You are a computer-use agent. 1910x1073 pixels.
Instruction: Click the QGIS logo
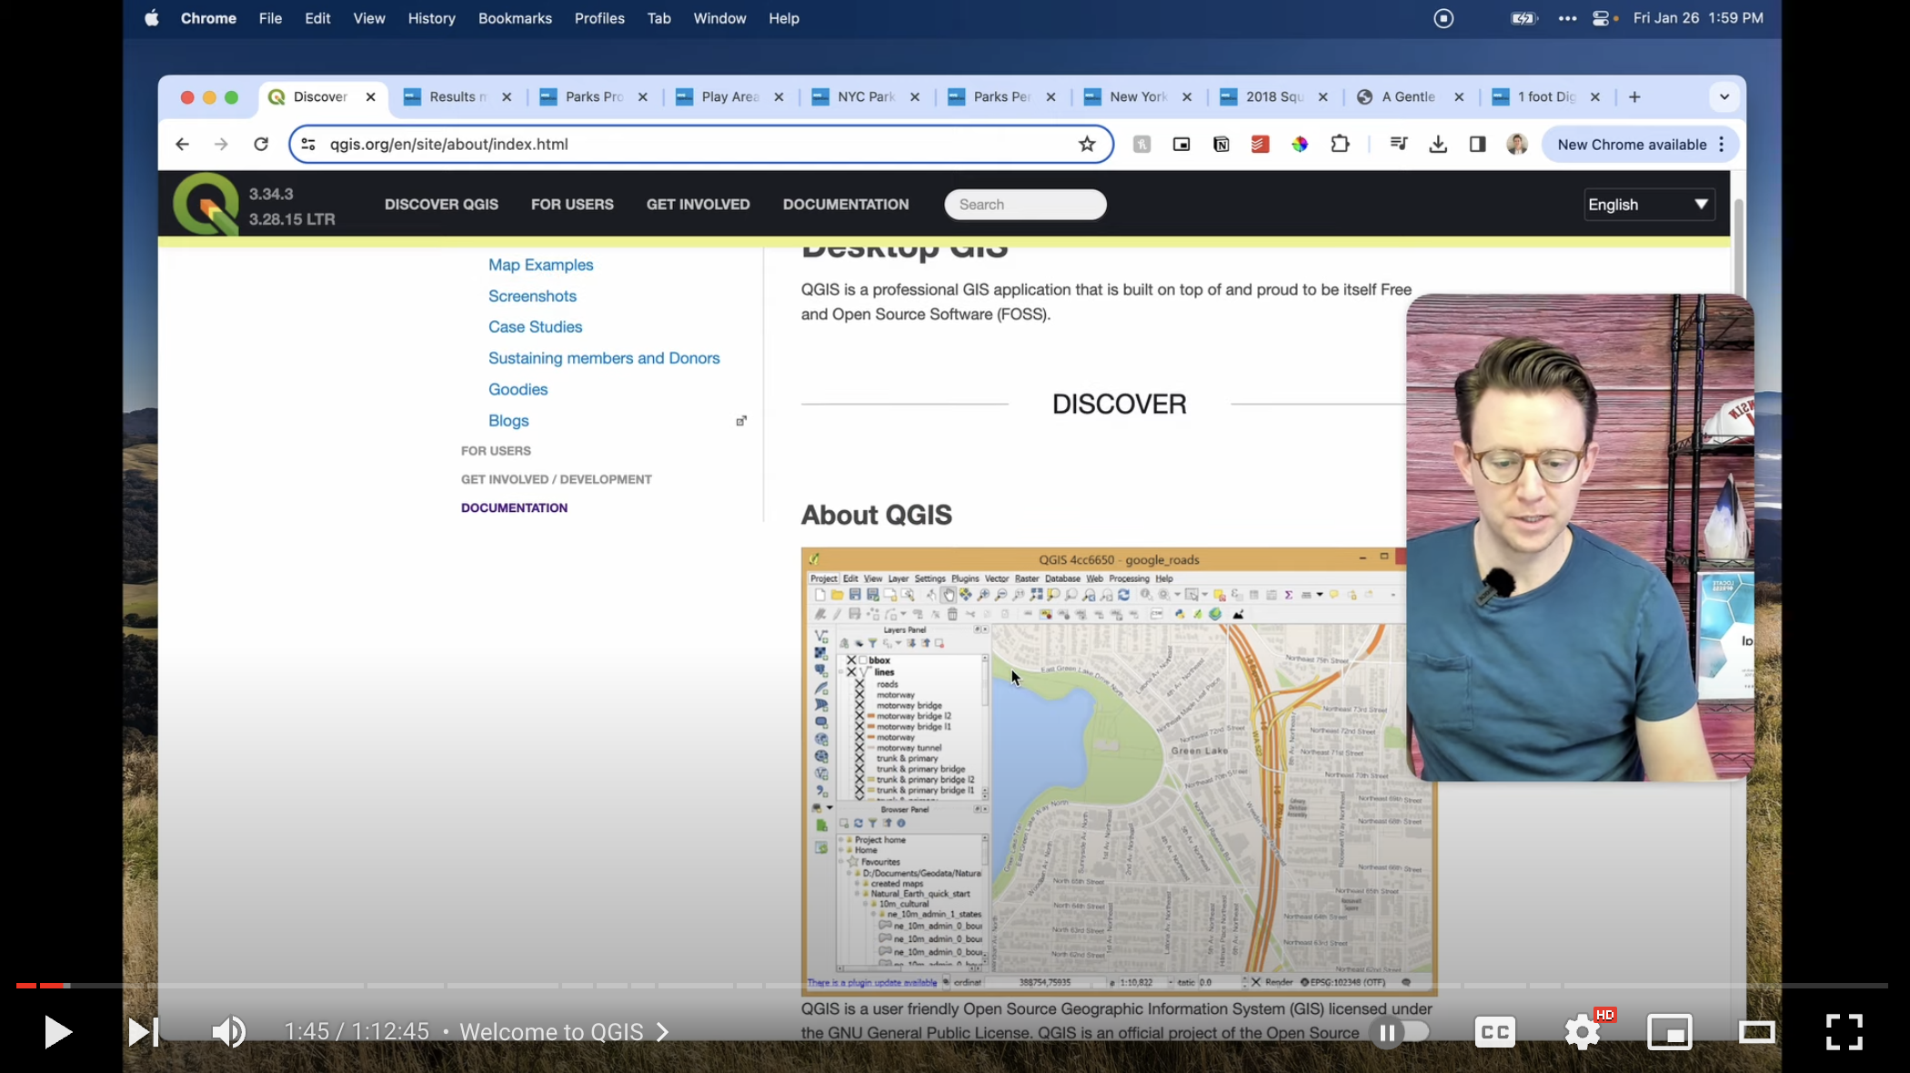pyautogui.click(x=206, y=204)
